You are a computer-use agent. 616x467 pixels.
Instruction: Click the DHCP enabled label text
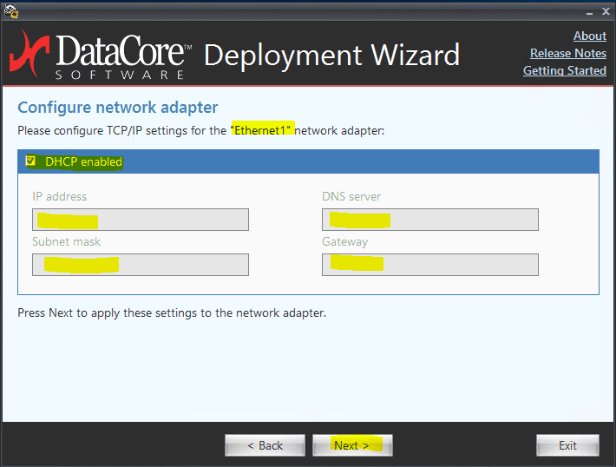83,161
